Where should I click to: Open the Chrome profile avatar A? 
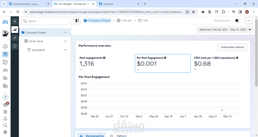[x=247, y=12]
